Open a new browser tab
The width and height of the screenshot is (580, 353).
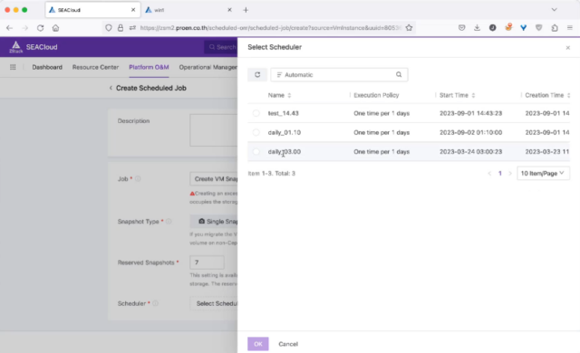click(246, 10)
